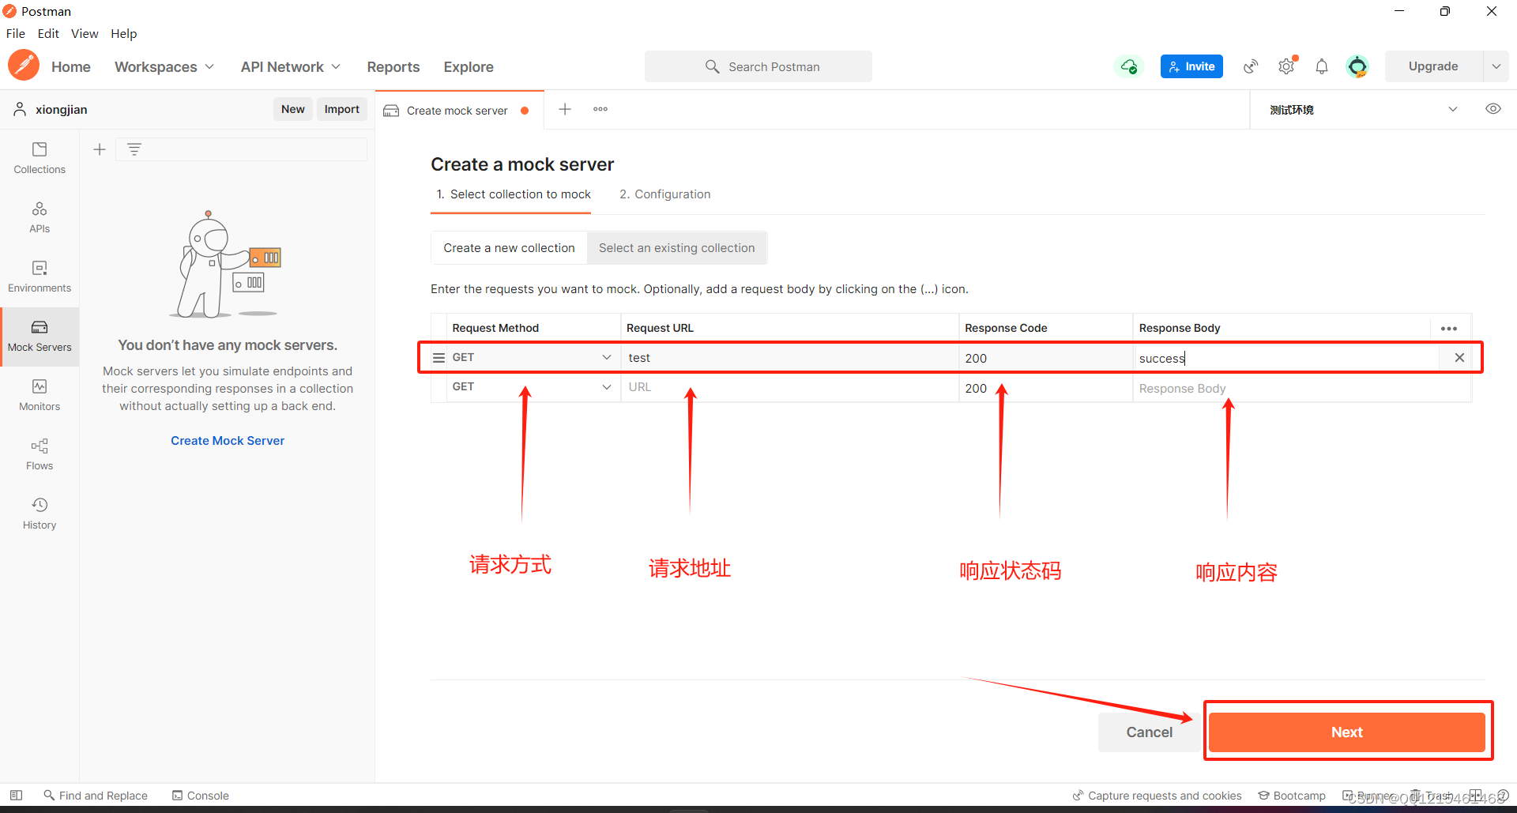Click the New button
Screen dimensions: 1517x813
[x=293, y=109]
